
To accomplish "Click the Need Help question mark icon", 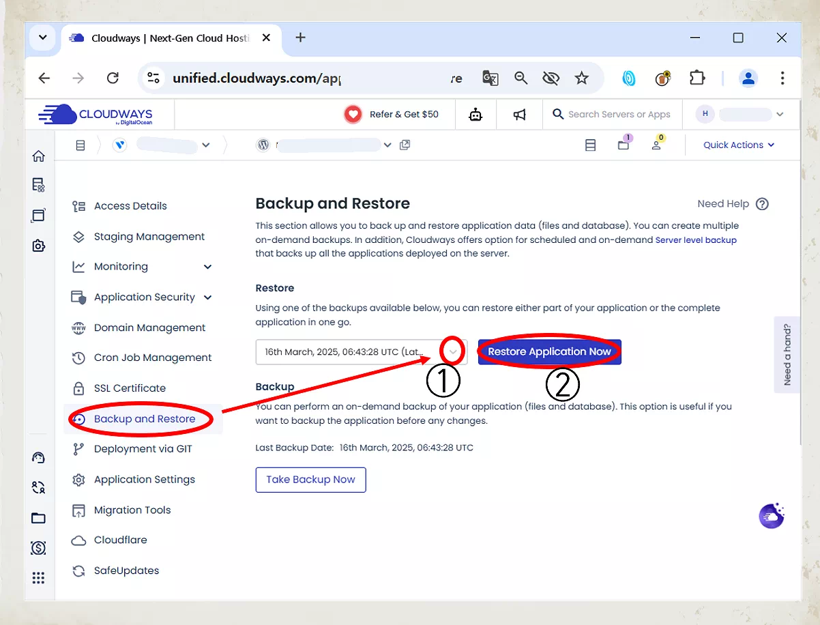I will click(763, 204).
